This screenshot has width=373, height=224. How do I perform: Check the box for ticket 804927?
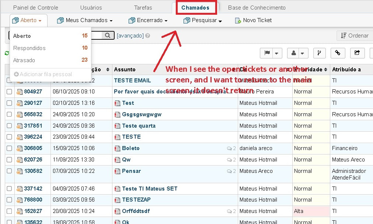point(9,92)
